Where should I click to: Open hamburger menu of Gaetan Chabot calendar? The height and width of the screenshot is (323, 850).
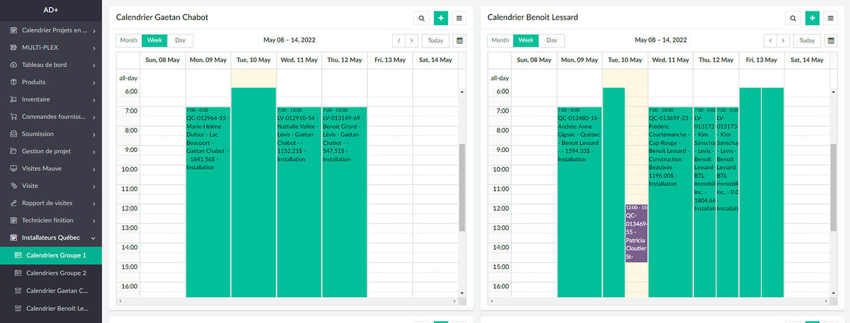click(x=459, y=18)
